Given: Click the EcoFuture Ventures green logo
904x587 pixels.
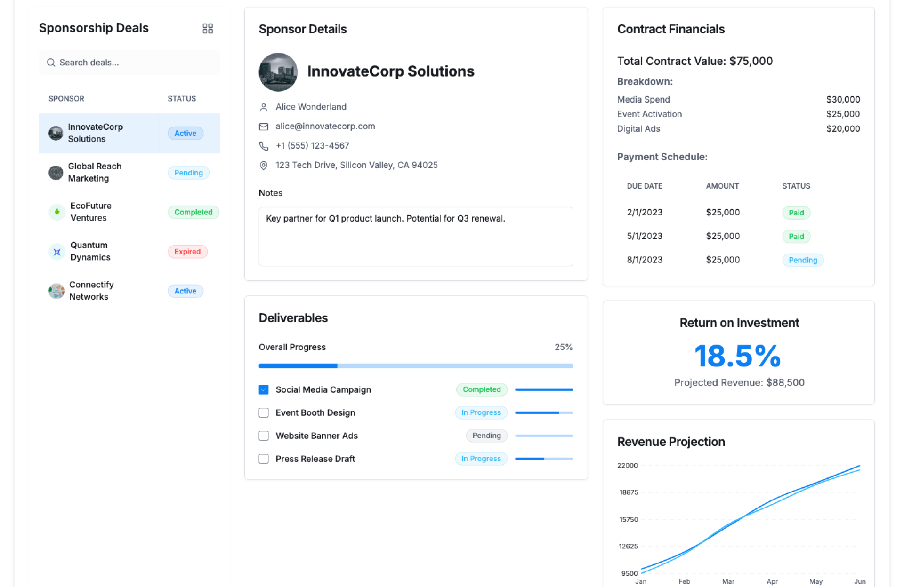Looking at the screenshot, I should 57,212.
